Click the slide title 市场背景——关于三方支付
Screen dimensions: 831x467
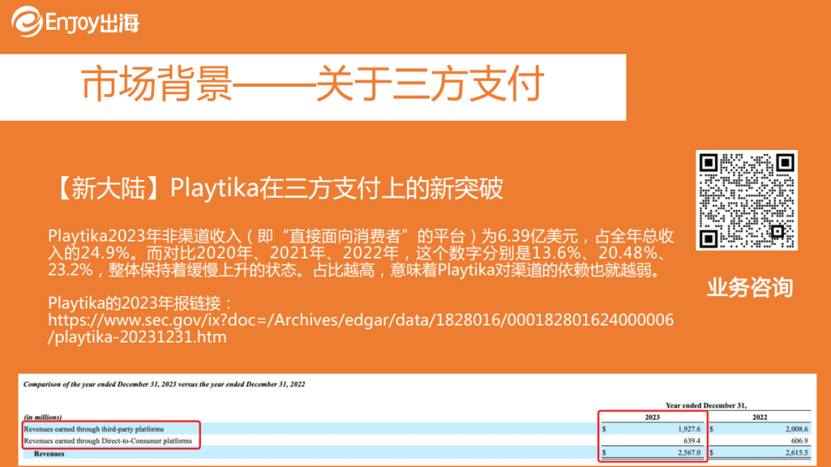tap(312, 84)
